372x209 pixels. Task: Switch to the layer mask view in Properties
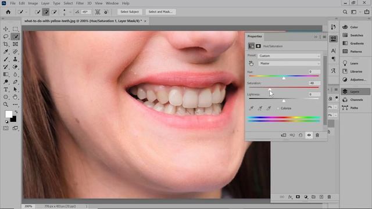(258, 46)
